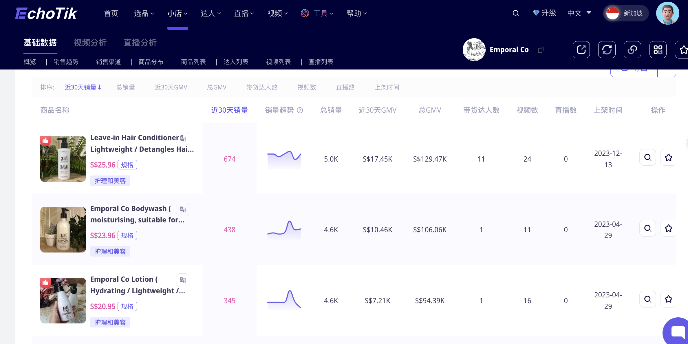688x344 pixels.
Task: Click the star icon for Emporal Co Bodywash
Action: point(669,228)
